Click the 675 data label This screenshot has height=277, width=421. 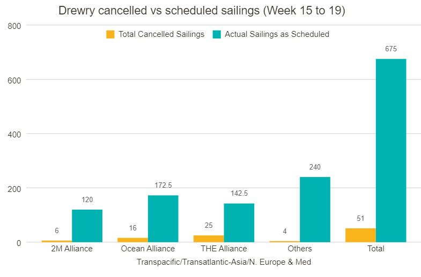click(391, 49)
